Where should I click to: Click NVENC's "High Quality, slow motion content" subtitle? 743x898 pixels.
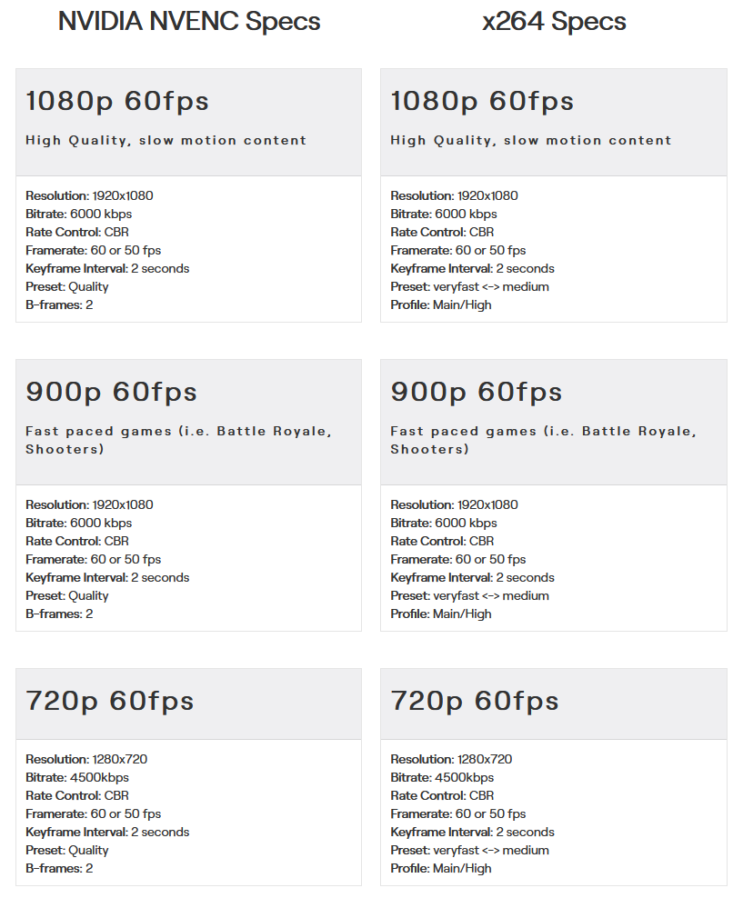(x=166, y=141)
